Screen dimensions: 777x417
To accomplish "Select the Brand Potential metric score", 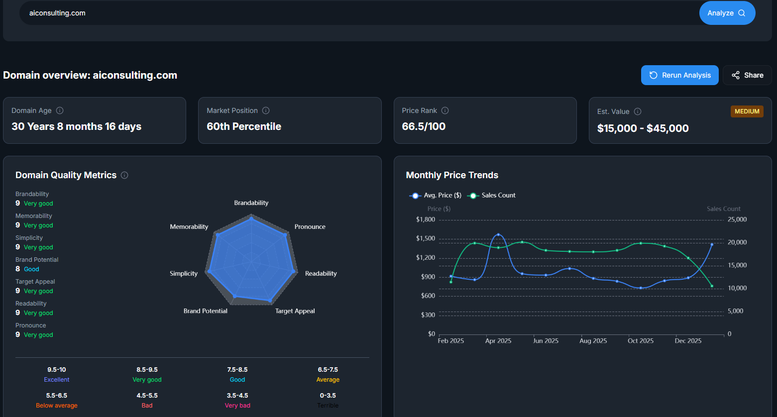I will 18,269.
